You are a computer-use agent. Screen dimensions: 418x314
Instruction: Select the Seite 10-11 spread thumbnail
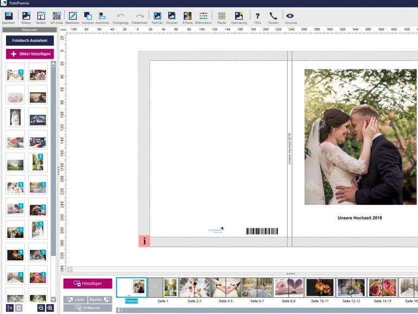coord(320,287)
